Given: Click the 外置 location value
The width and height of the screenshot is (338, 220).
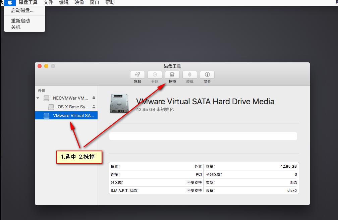Looking at the screenshot, I should 198,166.
